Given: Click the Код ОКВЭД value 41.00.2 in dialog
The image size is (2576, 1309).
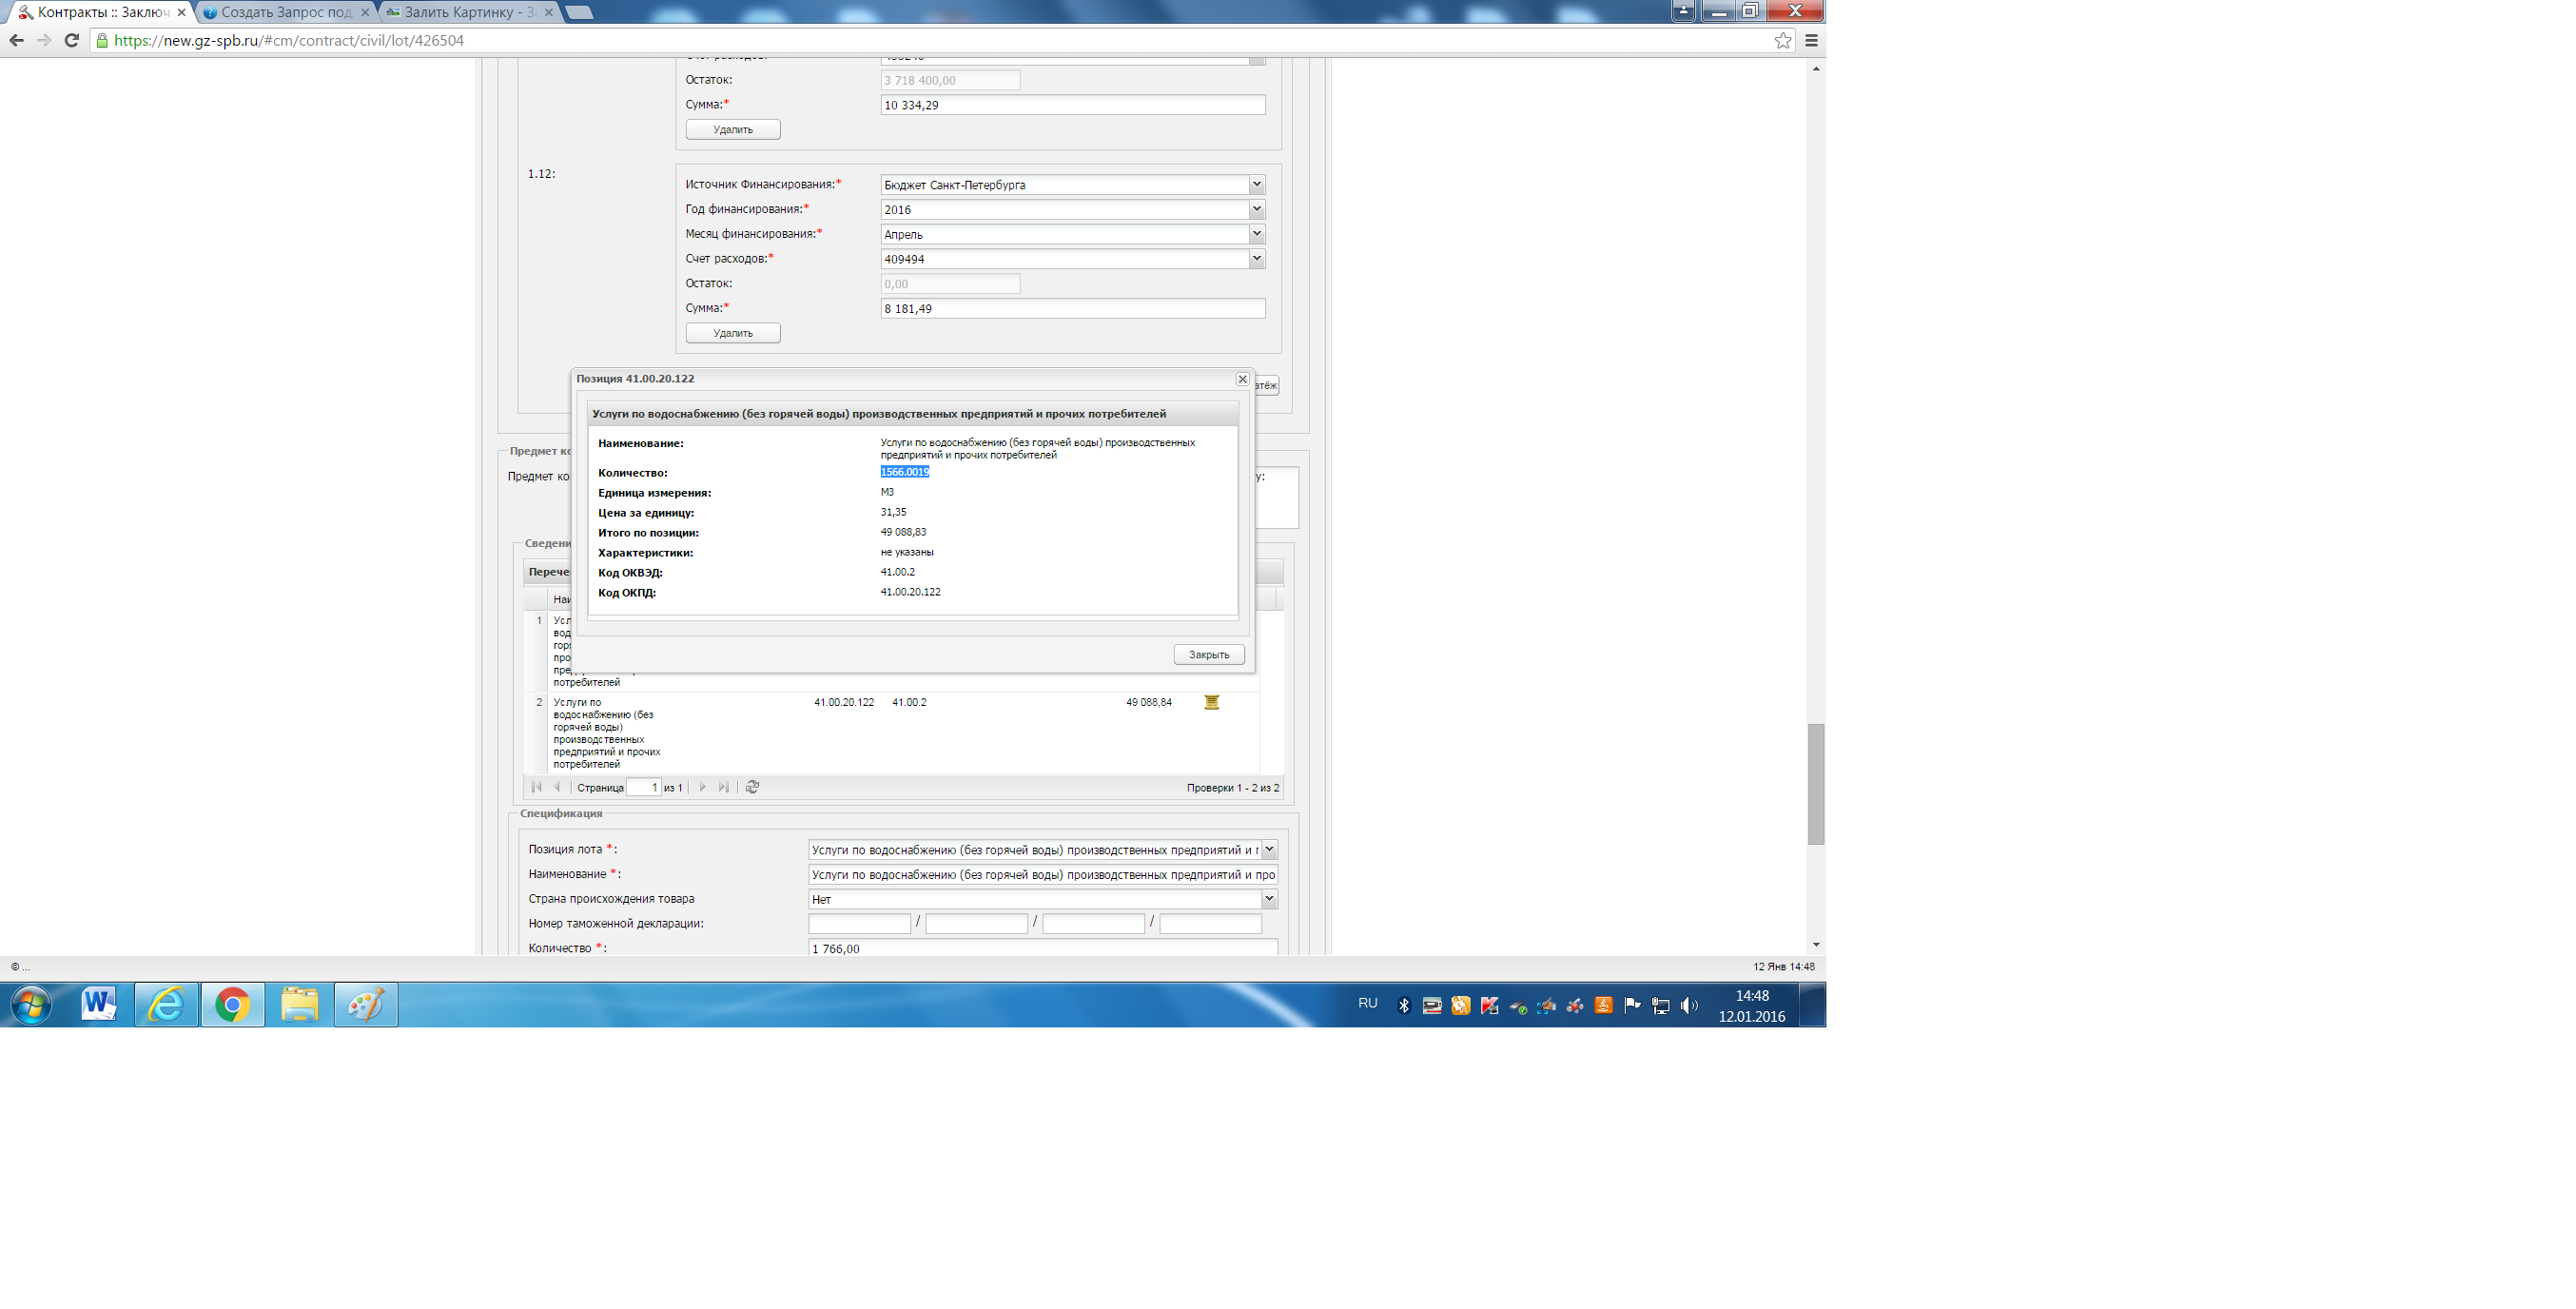Looking at the screenshot, I should (x=898, y=572).
